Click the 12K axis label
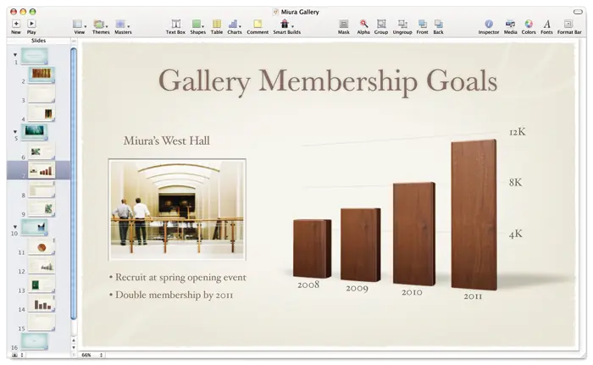This screenshot has width=593, height=365. (x=517, y=132)
